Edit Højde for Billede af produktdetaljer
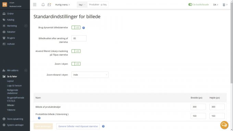 click(x=217, y=107)
